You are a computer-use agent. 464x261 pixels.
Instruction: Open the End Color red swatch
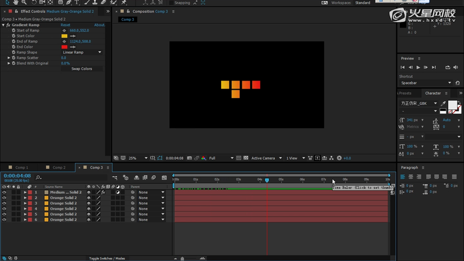point(64,47)
